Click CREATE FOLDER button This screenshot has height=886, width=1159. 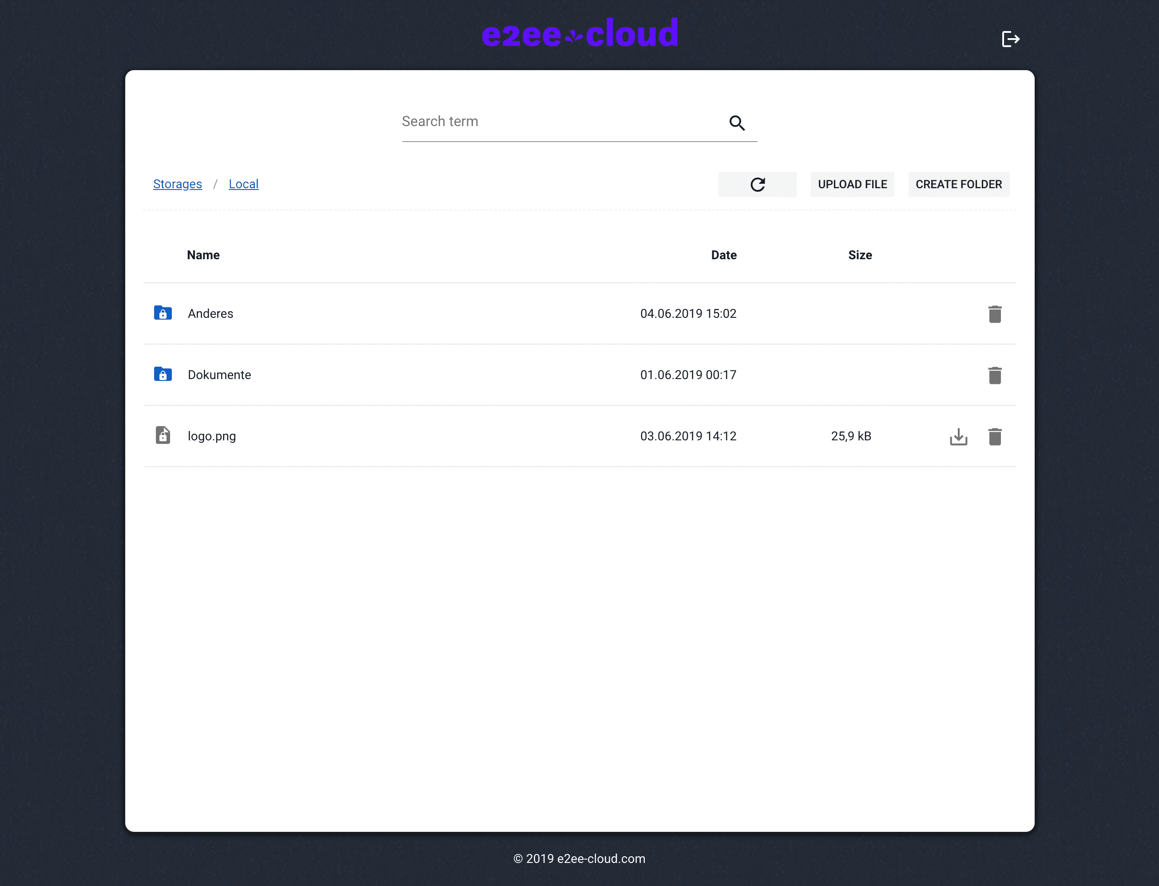958,184
